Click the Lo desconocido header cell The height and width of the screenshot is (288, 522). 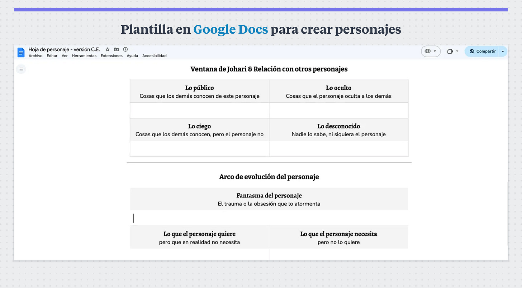pyautogui.click(x=338, y=130)
